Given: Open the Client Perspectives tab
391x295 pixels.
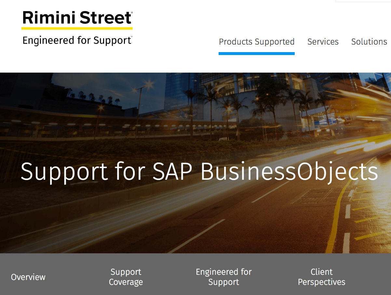Looking at the screenshot, I should [x=322, y=277].
